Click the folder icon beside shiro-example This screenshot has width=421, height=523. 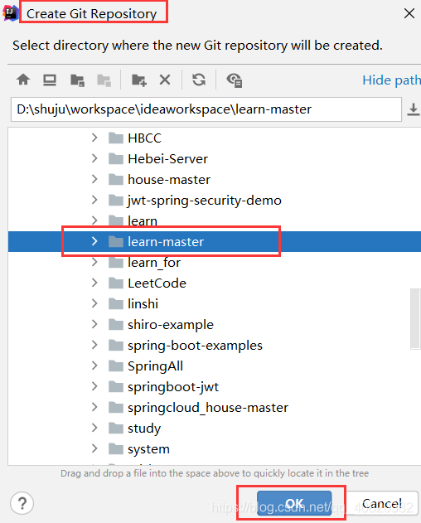[x=116, y=324]
